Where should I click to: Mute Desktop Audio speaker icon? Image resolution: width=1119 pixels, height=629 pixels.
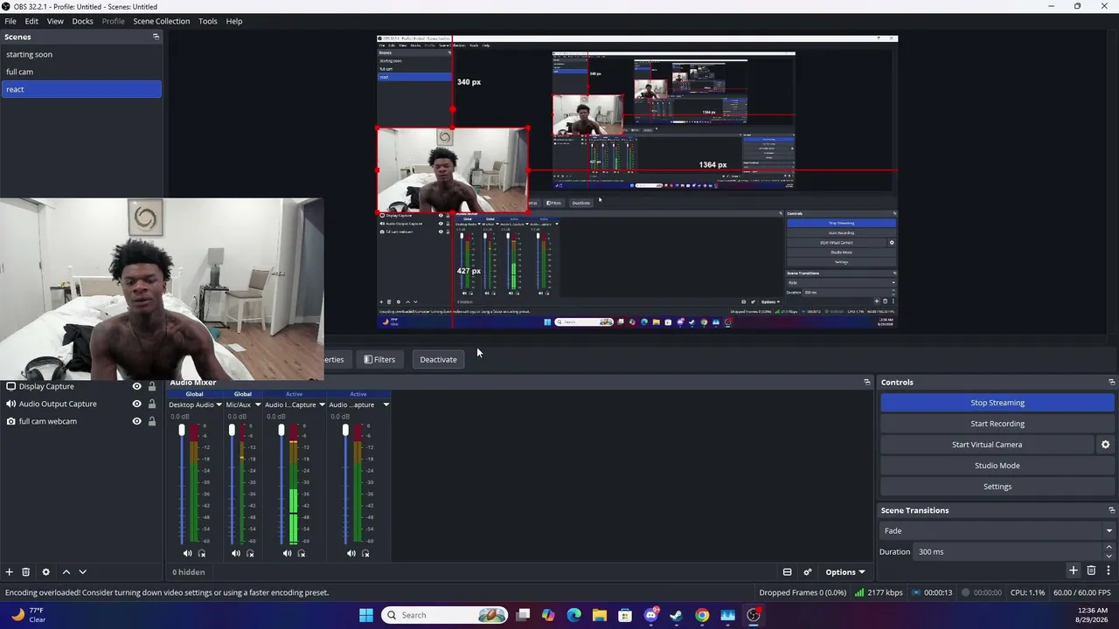187,553
